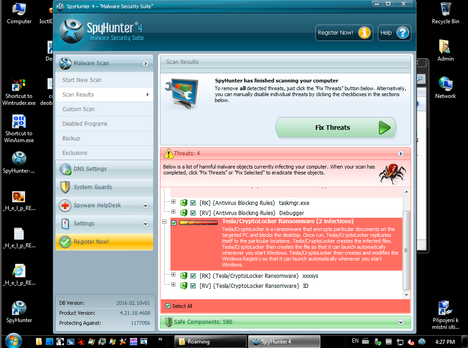Collapse the Tesla/CryptoLocker Ransomware group
Viewport: 468px width, 348px height.
(x=164, y=222)
